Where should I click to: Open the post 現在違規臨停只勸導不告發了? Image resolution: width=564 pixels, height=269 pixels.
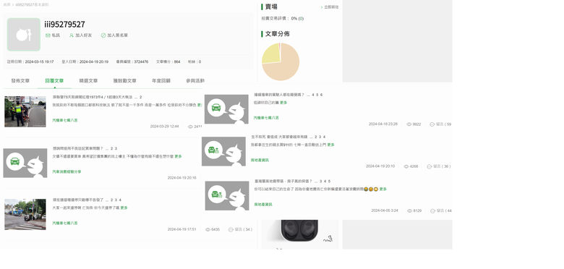(78, 200)
